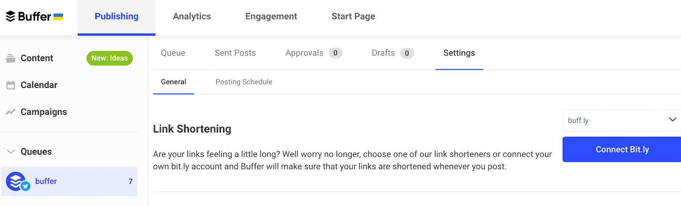Select the Publishing tab
The height and width of the screenshot is (206, 681).
coord(117,17)
